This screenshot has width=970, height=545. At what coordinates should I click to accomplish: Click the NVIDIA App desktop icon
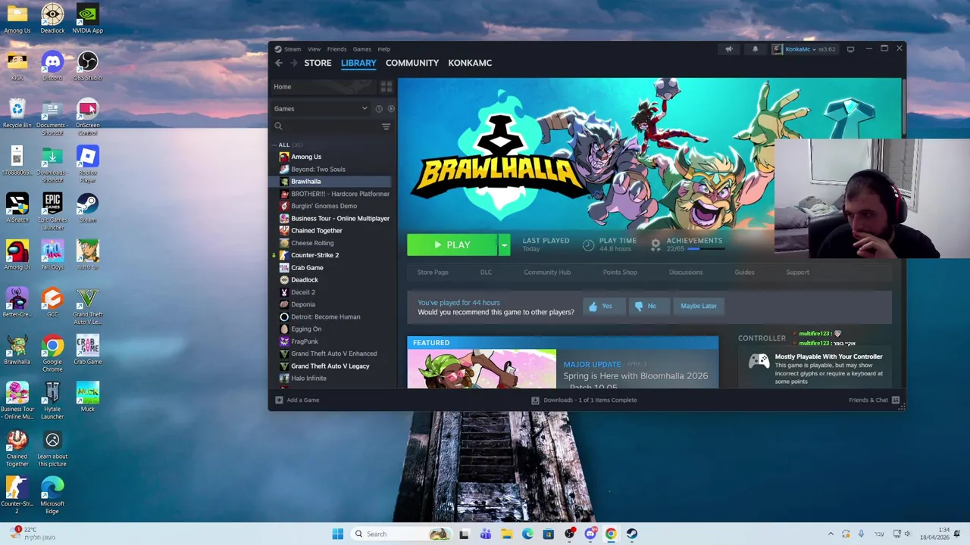87,19
